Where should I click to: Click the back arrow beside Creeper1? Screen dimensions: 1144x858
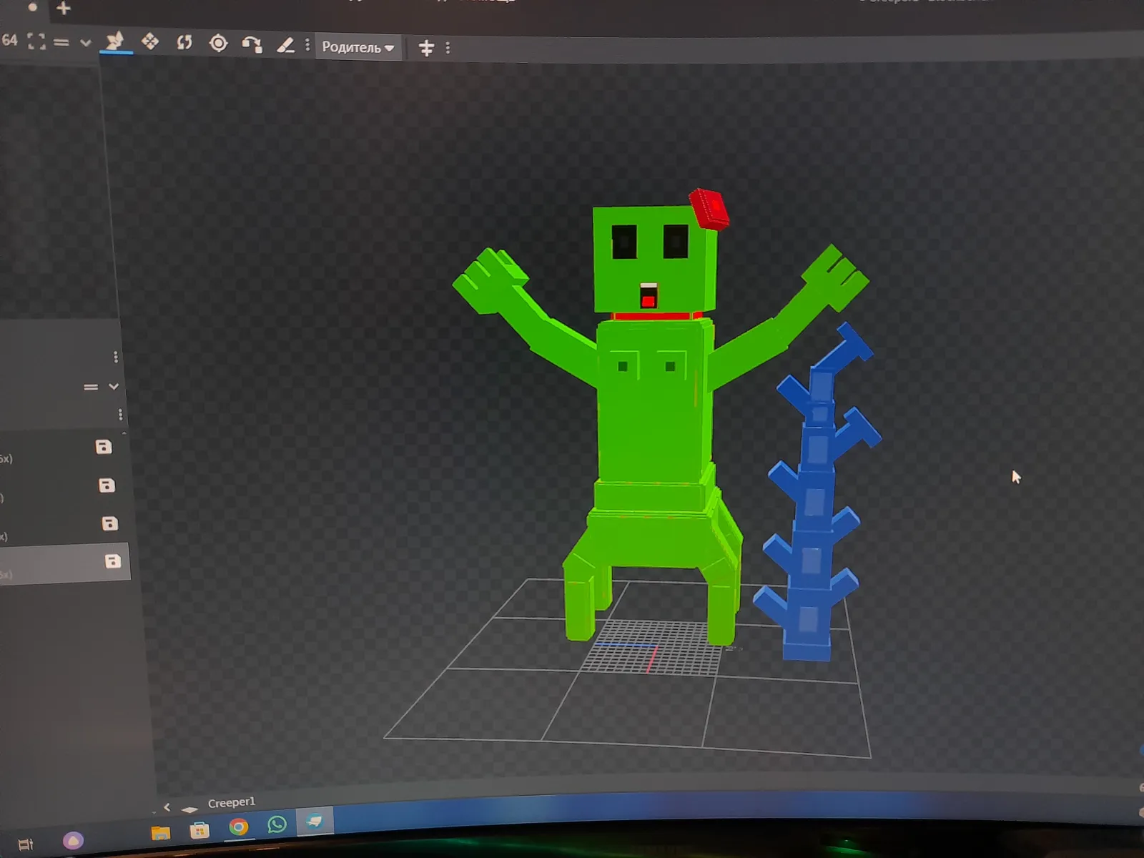click(x=167, y=807)
